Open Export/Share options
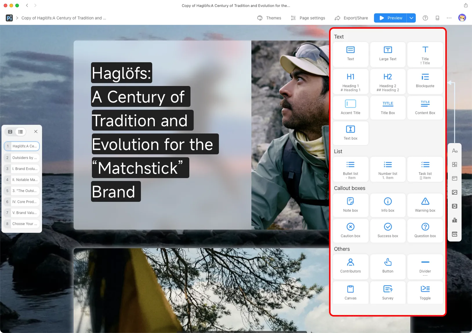Viewport: 472px width, 333px height. 351,18
